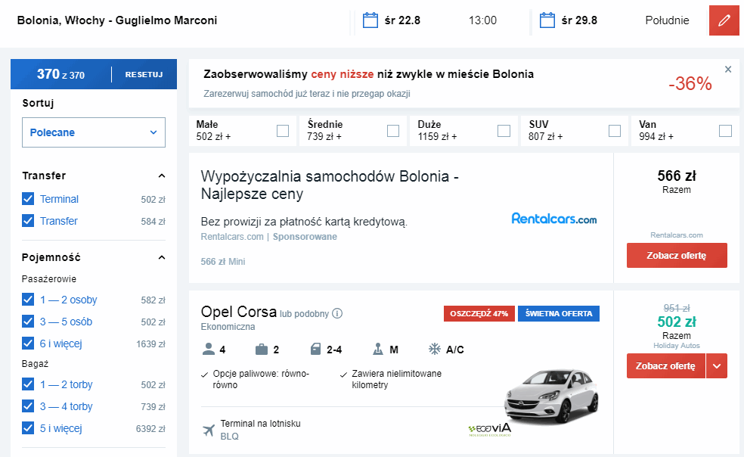Click the pickup date śr 22.8
744x457 pixels.
tap(402, 20)
